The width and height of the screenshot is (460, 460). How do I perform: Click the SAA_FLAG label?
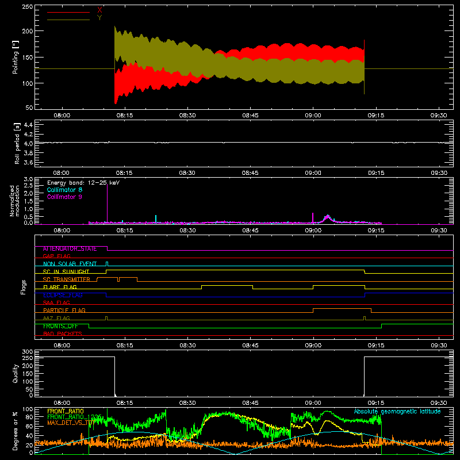pos(56,302)
